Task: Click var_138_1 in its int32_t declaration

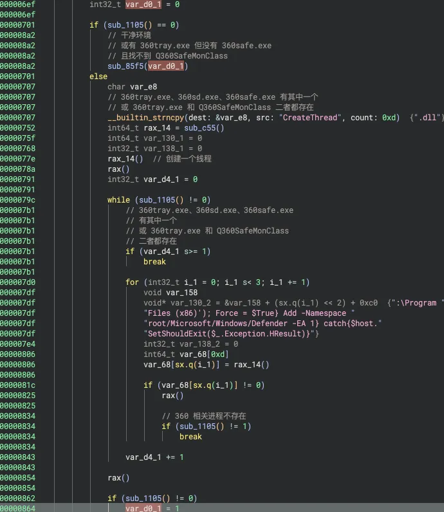Action: click(163, 148)
